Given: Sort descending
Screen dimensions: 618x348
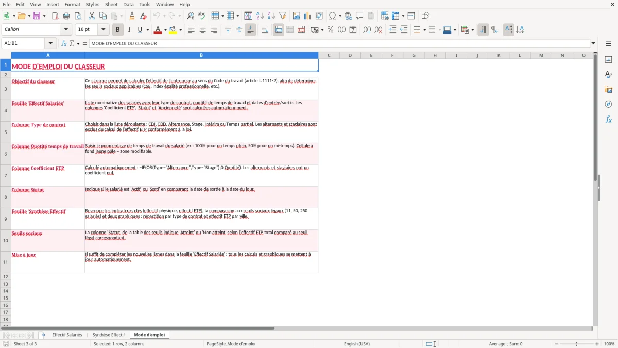Looking at the screenshot, I should [271, 16].
